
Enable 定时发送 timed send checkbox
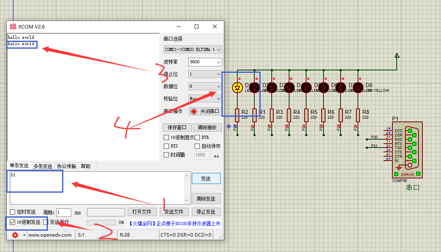tap(12, 212)
